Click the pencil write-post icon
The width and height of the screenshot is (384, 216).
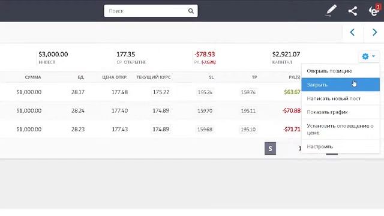pyautogui.click(x=331, y=11)
